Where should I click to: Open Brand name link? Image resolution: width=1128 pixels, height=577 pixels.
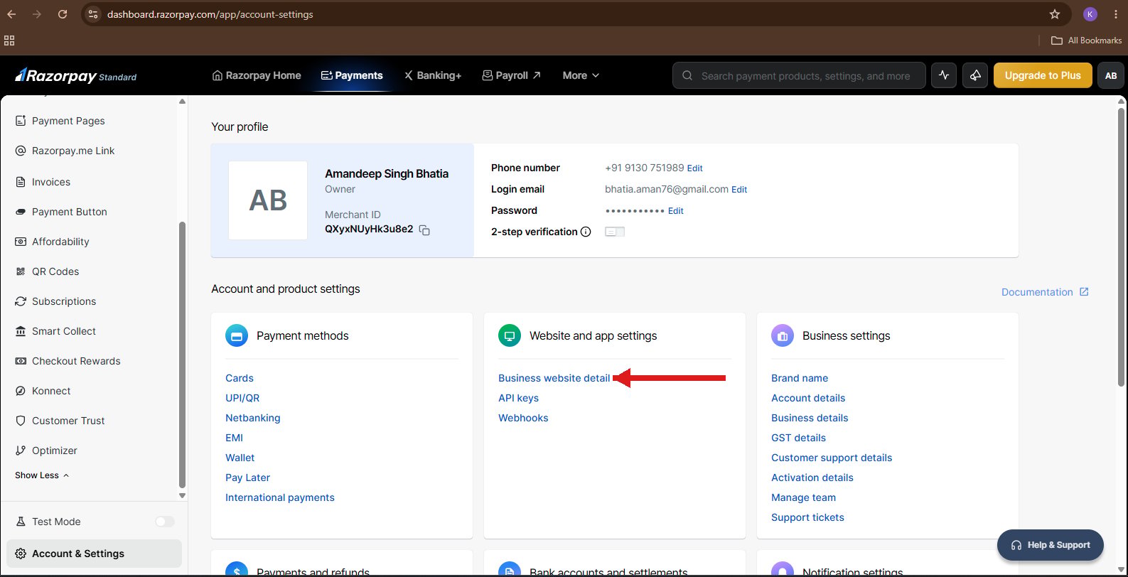(800, 378)
